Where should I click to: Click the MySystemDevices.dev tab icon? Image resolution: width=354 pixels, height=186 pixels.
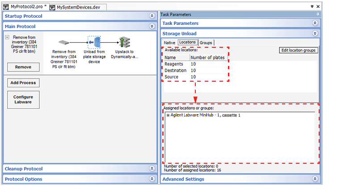click(x=52, y=8)
